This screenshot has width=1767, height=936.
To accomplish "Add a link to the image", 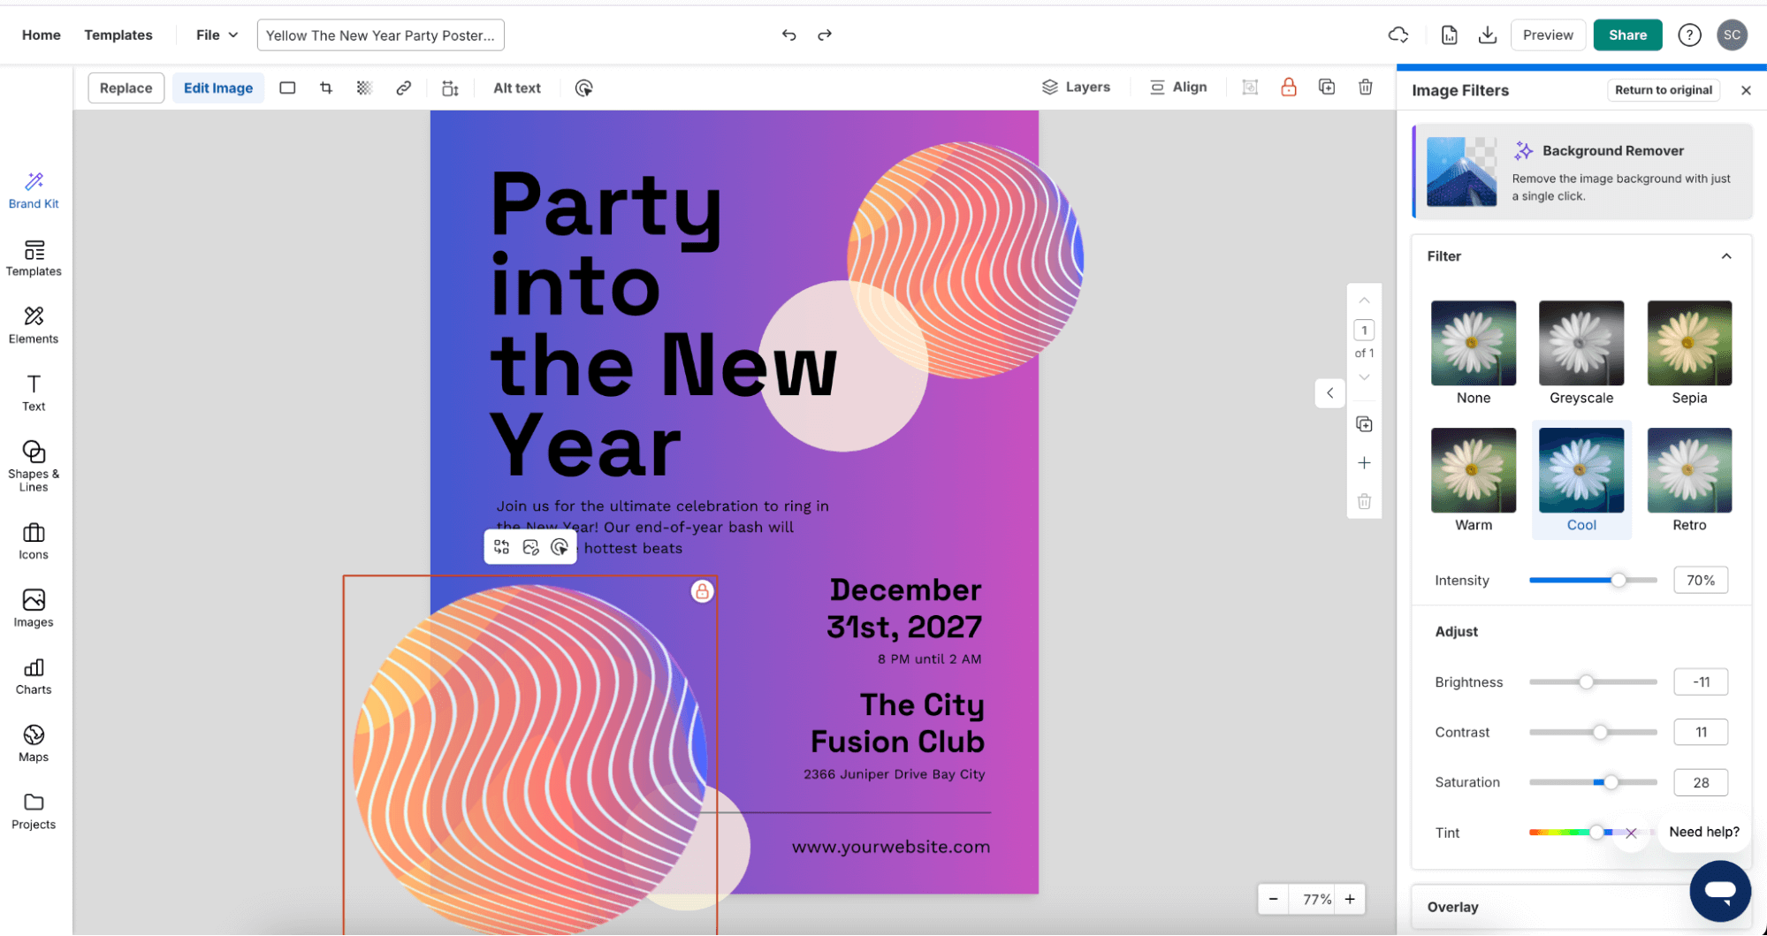I will click(404, 88).
